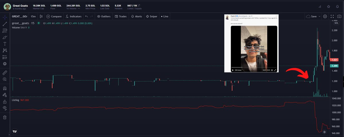This screenshot has width=344, height=137.
Task: Favorite the collection with the star icon
Action: pos(329,6)
